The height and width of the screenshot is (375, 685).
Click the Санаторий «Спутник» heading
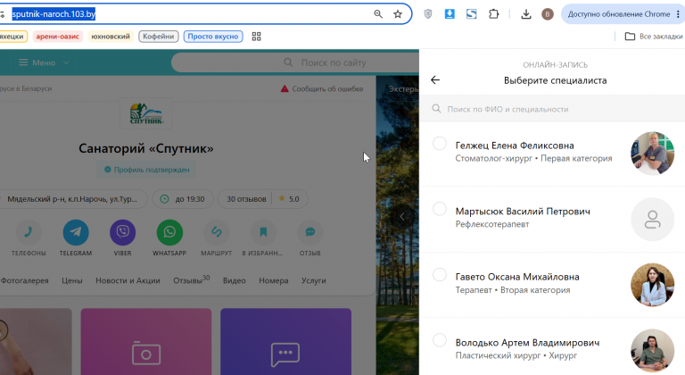tap(146, 148)
